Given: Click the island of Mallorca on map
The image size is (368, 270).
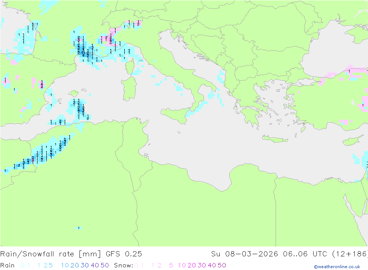Looking at the screenshot, I should point(73,94).
